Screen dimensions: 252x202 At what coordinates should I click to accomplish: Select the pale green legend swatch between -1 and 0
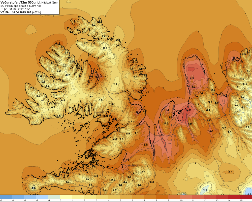54,197
